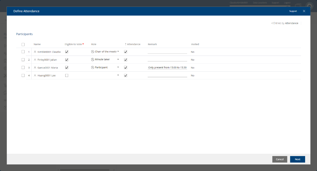Click the person icon beside Huang0001 Lee

[35, 76]
